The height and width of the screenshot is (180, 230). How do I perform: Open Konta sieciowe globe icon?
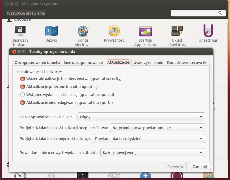[x=83, y=31]
